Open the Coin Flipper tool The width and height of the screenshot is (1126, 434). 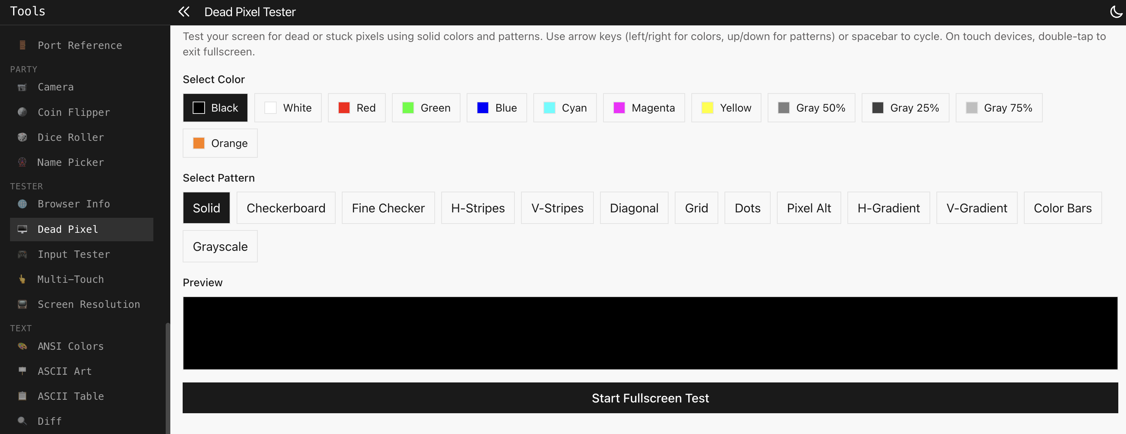click(74, 112)
